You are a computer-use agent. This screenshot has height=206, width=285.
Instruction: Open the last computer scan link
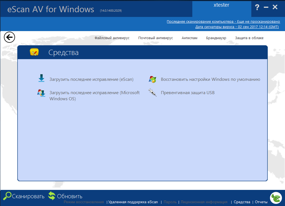223,21
